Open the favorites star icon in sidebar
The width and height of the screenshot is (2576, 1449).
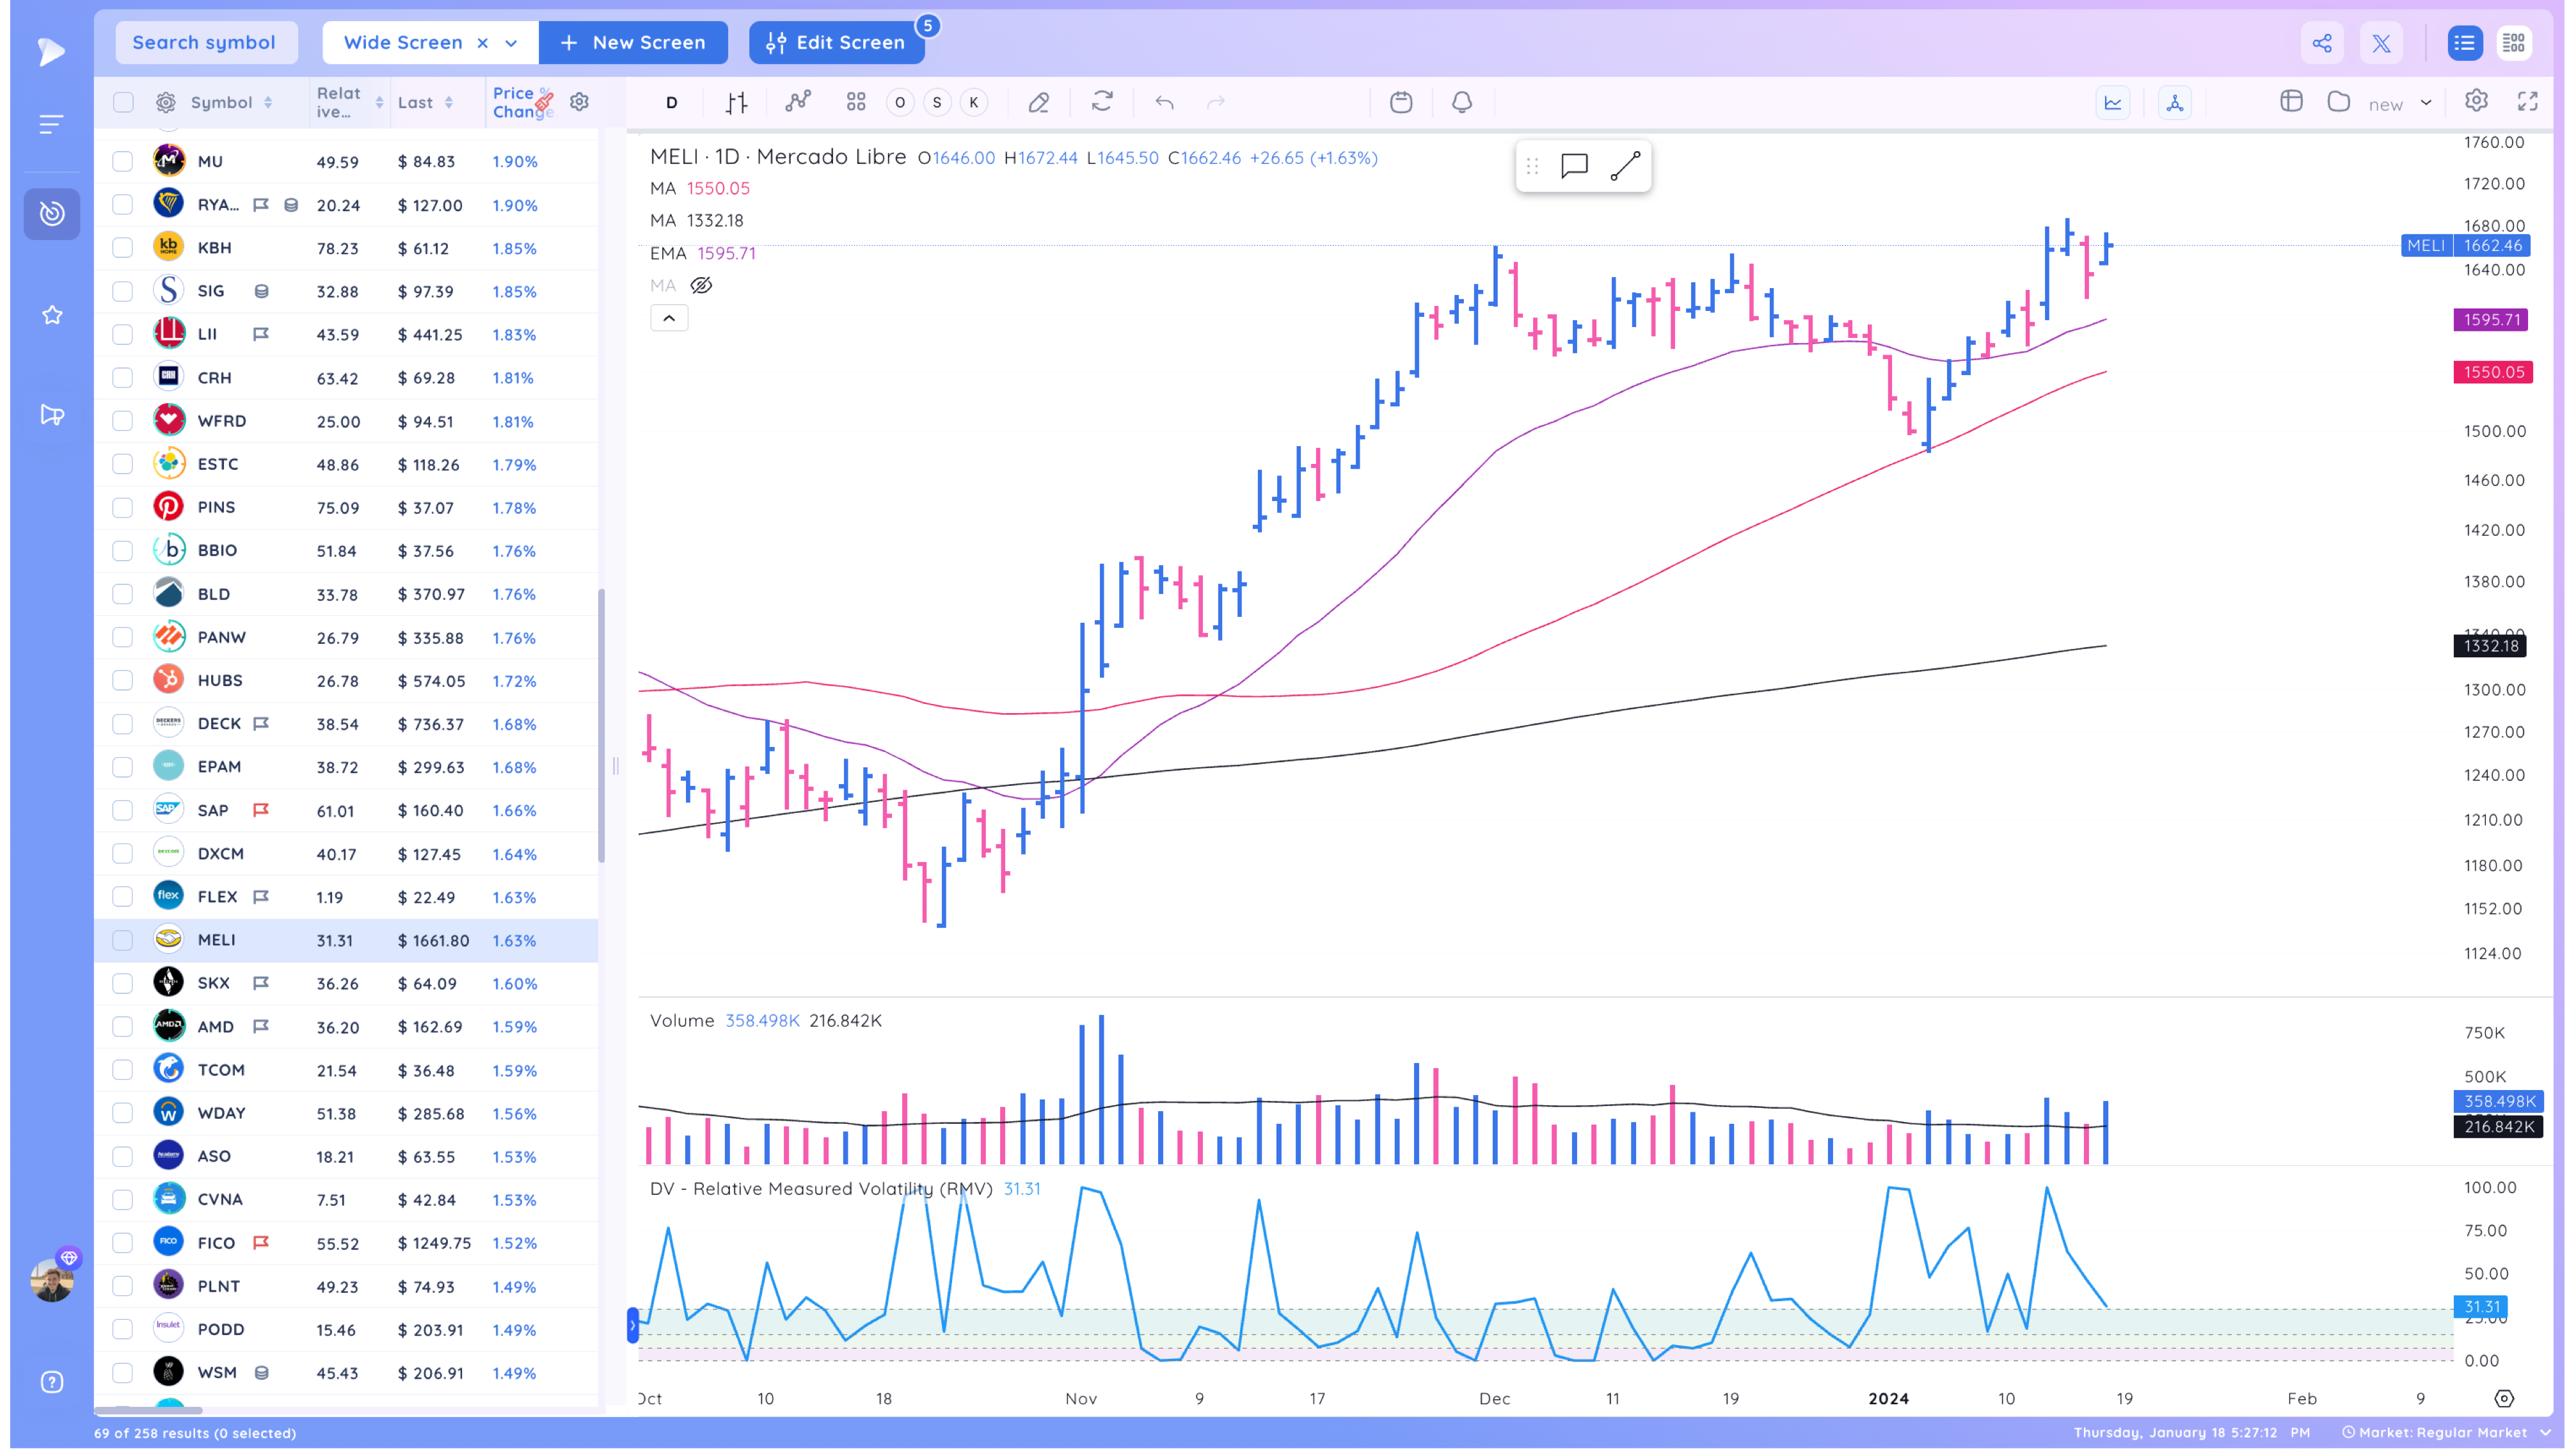52,315
